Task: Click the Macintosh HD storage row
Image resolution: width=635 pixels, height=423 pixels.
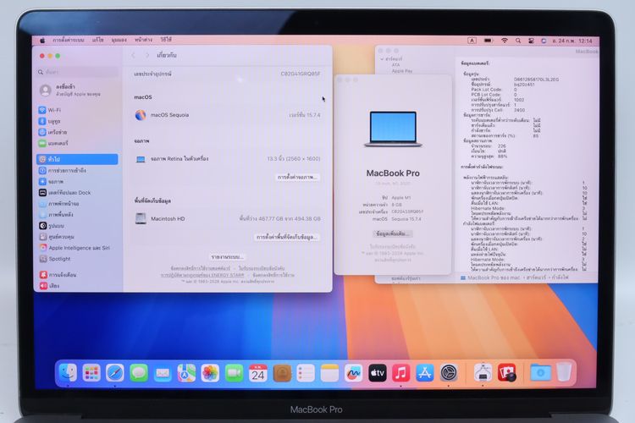Action: [x=227, y=218]
